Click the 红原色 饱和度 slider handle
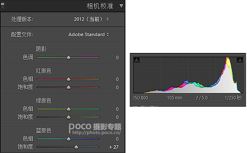 pos(68,87)
